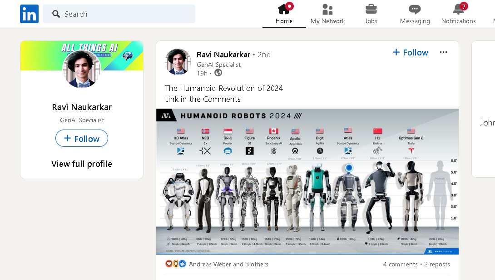
Task: Open the 4 comments link
Action: [400, 264]
